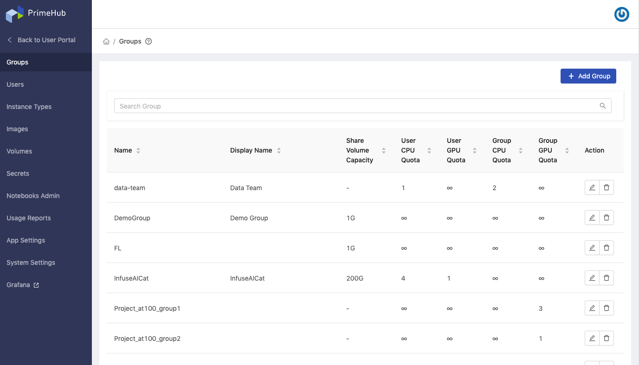Delete the DemoGroup group
Screen dimensions: 639x365
click(x=607, y=218)
